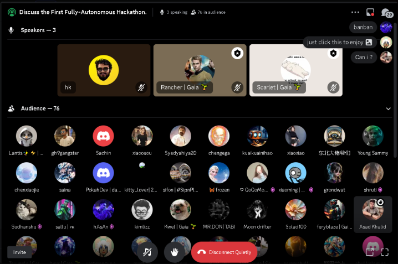Select audience member Moon drifter
Image resolution: width=398 pixels, height=264 pixels.
(x=257, y=214)
